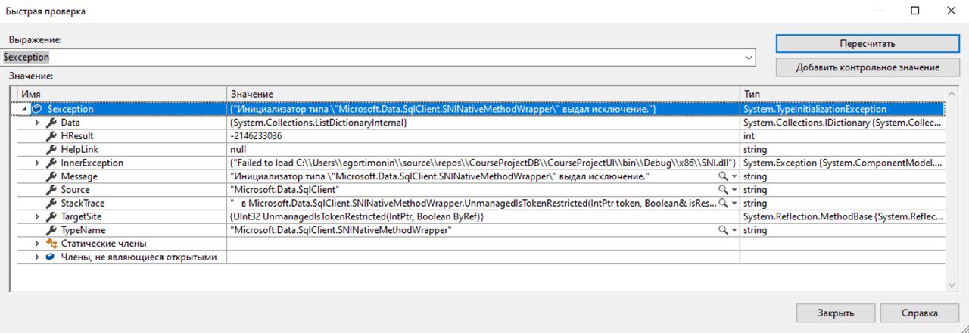Click the wrench icon beside Data
This screenshot has height=333, width=969.
coord(51,123)
